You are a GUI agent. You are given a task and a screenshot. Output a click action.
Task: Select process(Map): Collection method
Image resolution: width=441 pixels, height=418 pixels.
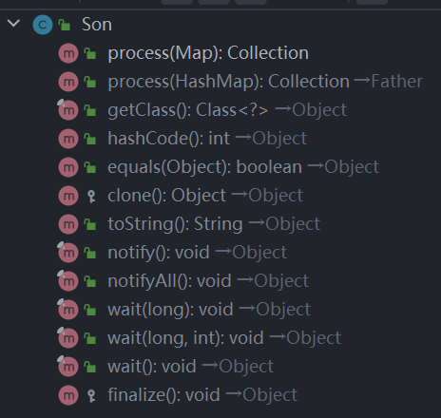click(208, 53)
